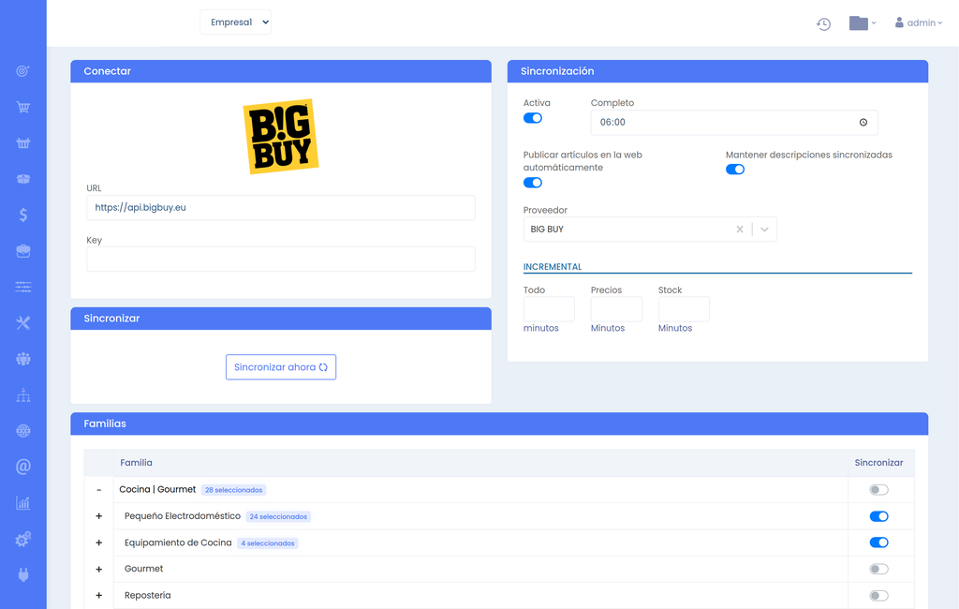
Task: Click the Key input field
Action: [x=281, y=259]
